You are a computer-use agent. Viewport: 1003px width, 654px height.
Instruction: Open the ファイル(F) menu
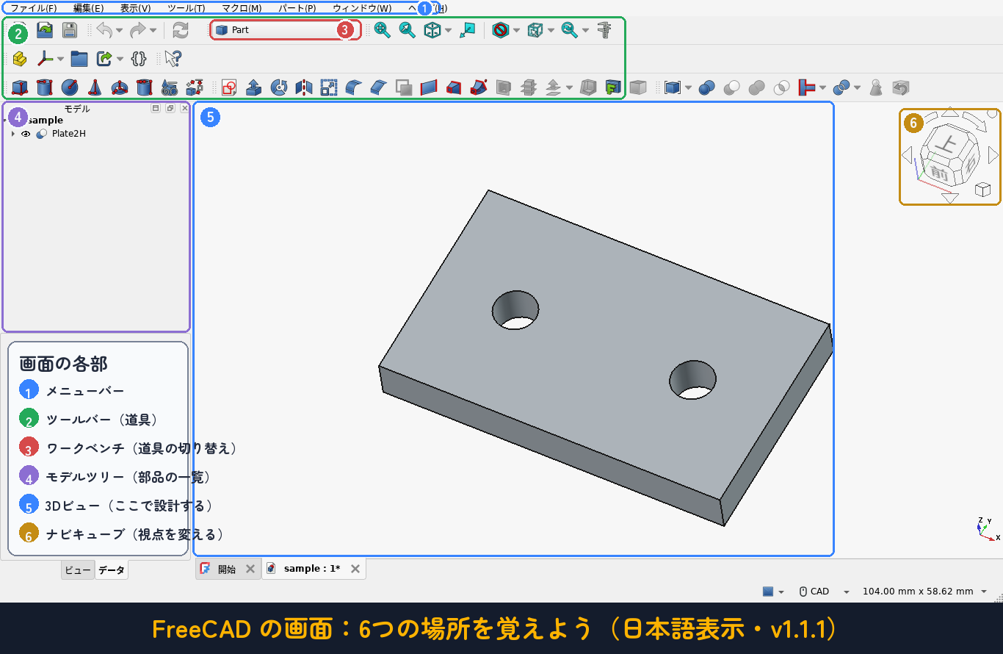[34, 8]
